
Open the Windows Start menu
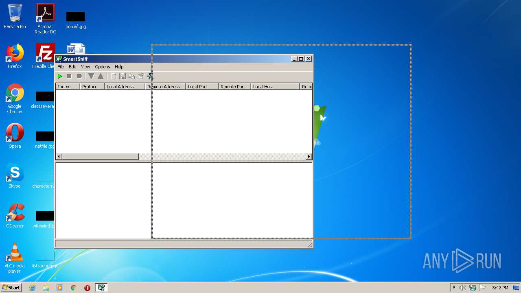11,288
